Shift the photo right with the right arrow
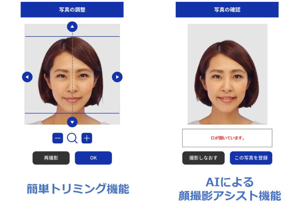This screenshot has height=203, width=306. pos(117,77)
